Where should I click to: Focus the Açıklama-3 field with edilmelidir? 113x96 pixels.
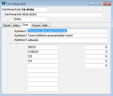[x=67, y=40]
